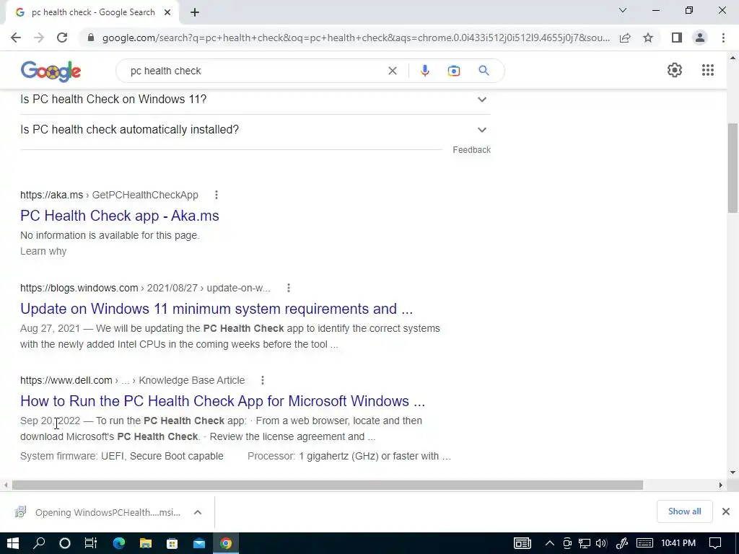Open Task View on taskbar

pos(90,543)
